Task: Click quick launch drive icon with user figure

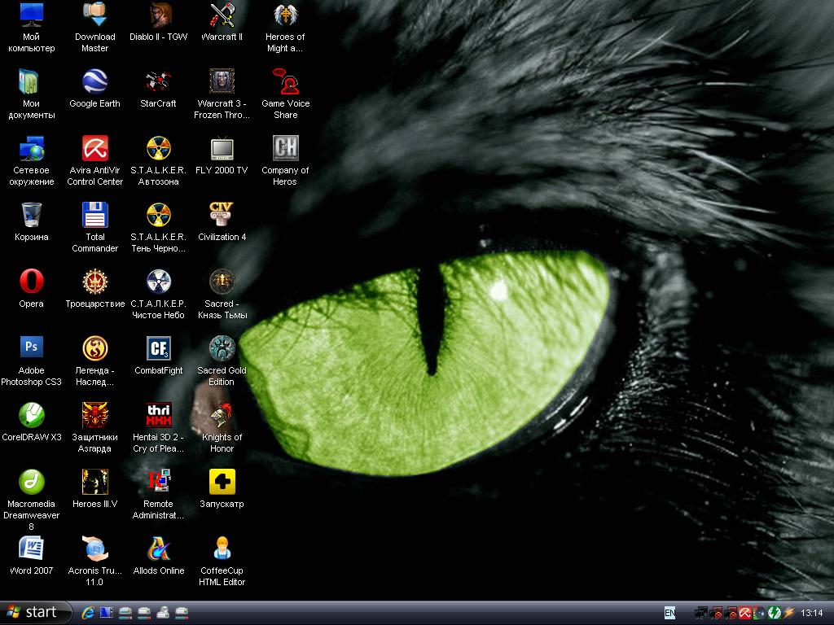Action: pos(163,613)
